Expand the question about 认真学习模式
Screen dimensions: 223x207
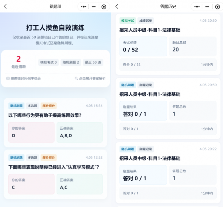(x=54, y=167)
